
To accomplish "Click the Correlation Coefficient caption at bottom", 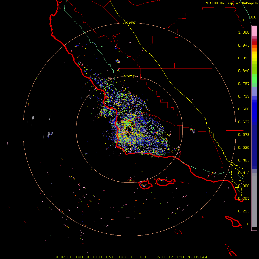I will tap(131, 257).
